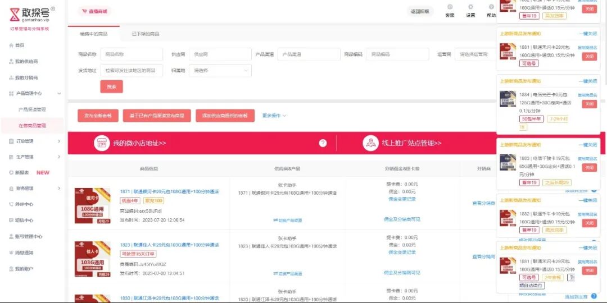The image size is (607, 303).
Task: Click the 取探号 logo
Action: pyautogui.click(x=31, y=14)
